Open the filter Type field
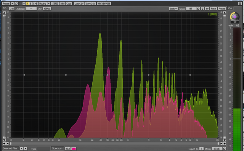 click(x=43, y=149)
